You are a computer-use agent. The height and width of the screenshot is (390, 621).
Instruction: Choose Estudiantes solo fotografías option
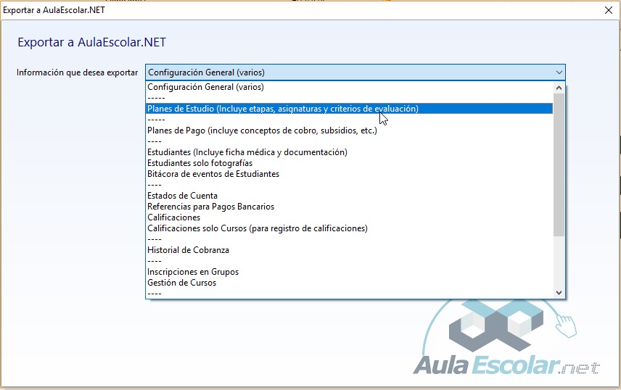(200, 163)
